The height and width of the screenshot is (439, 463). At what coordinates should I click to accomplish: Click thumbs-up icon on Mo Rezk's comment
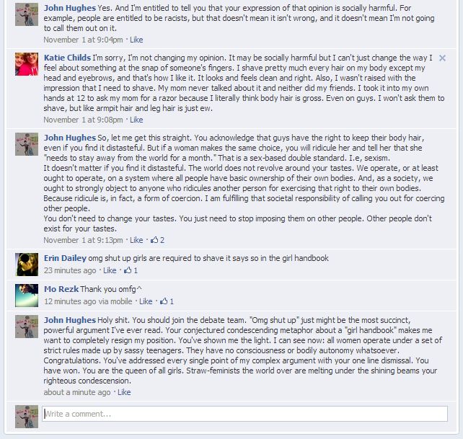tap(164, 301)
